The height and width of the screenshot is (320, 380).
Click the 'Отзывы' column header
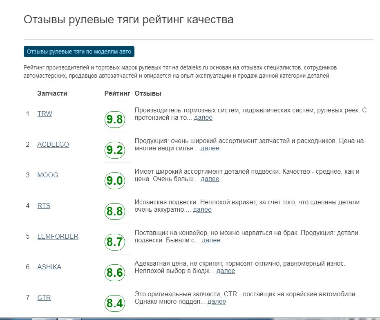pyautogui.click(x=148, y=93)
